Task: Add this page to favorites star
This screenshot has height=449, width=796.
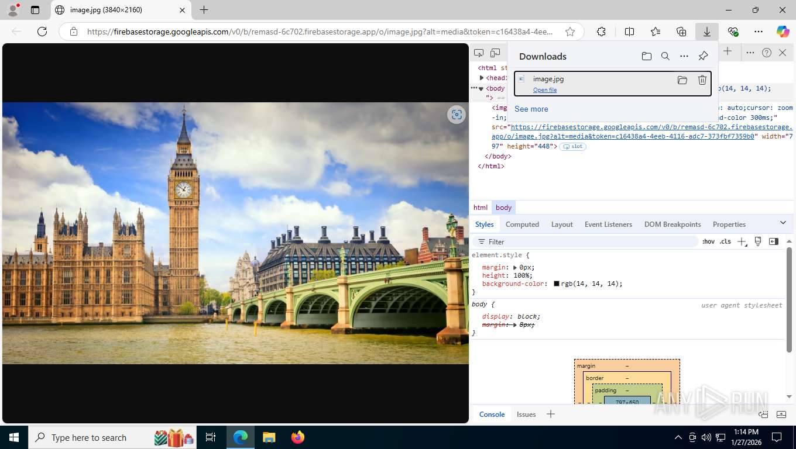Action: (x=569, y=32)
